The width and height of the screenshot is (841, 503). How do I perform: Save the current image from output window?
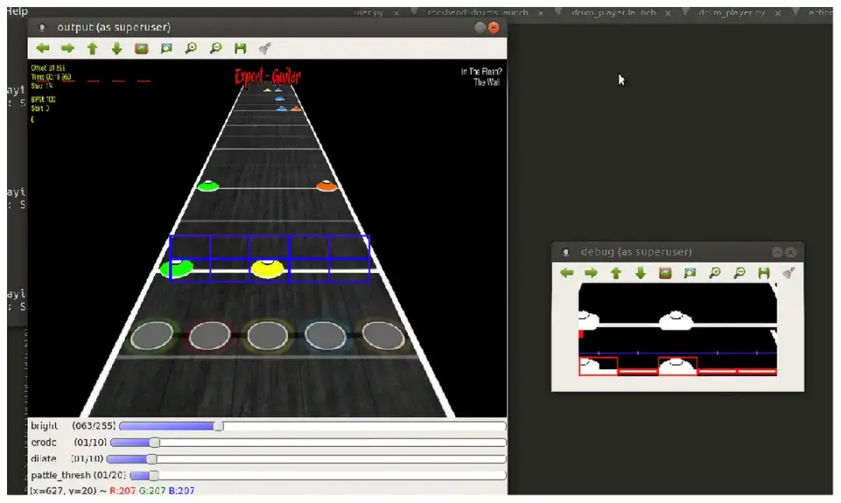tap(241, 48)
